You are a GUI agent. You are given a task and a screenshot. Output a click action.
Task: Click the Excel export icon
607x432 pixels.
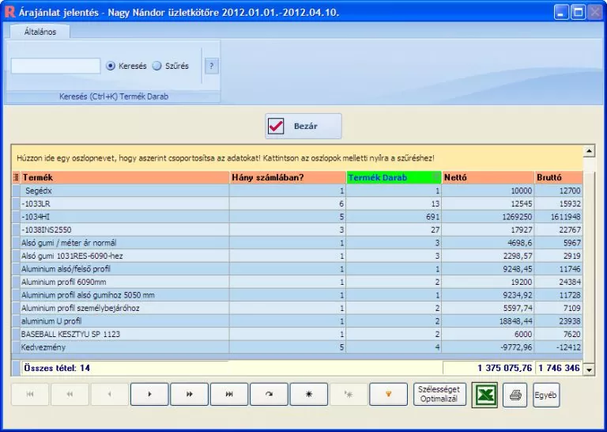(484, 395)
